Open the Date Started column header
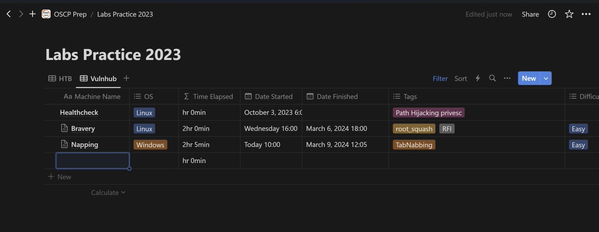Viewport: 599px width, 232px height. [271, 96]
